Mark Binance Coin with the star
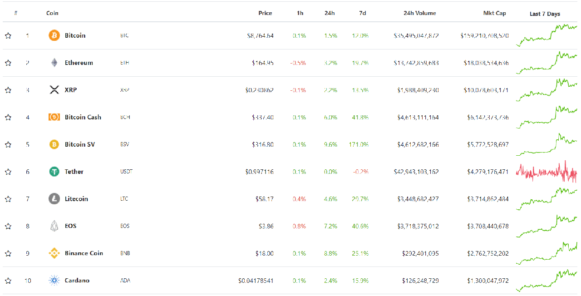Viewport: 581px width, 296px height. point(8,253)
